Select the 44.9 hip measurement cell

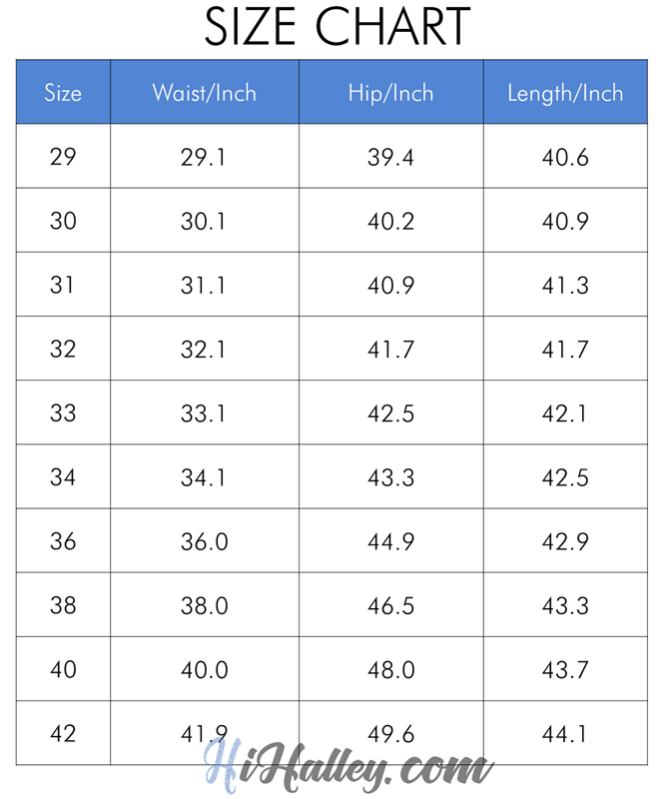(390, 540)
